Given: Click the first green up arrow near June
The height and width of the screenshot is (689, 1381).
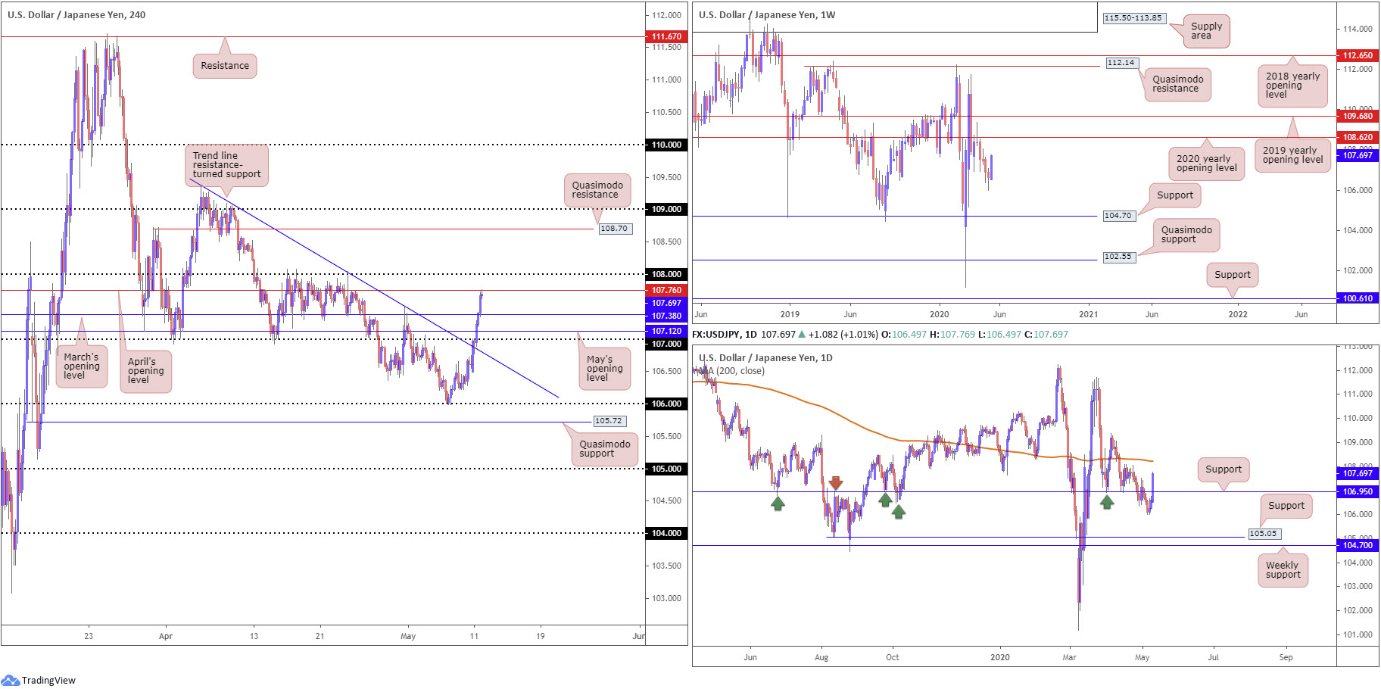Looking at the screenshot, I should [778, 503].
